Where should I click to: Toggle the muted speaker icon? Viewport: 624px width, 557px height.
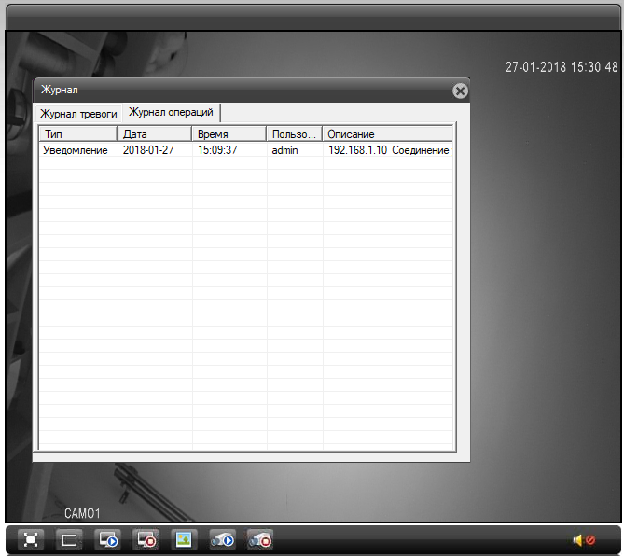pyautogui.click(x=584, y=540)
